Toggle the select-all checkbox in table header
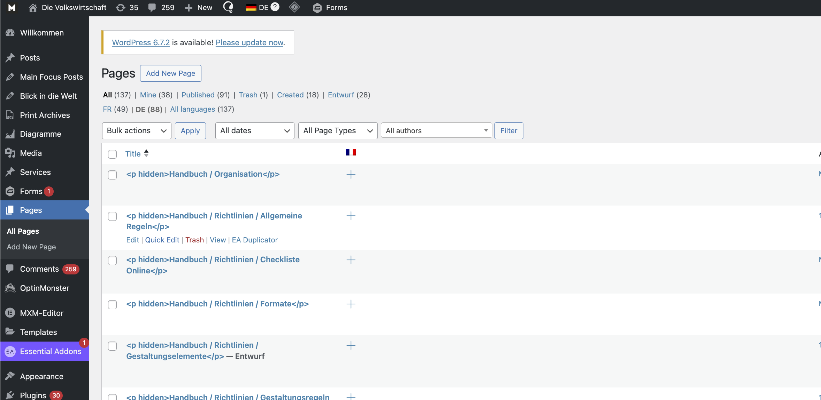Image resolution: width=821 pixels, height=400 pixels. [112, 154]
